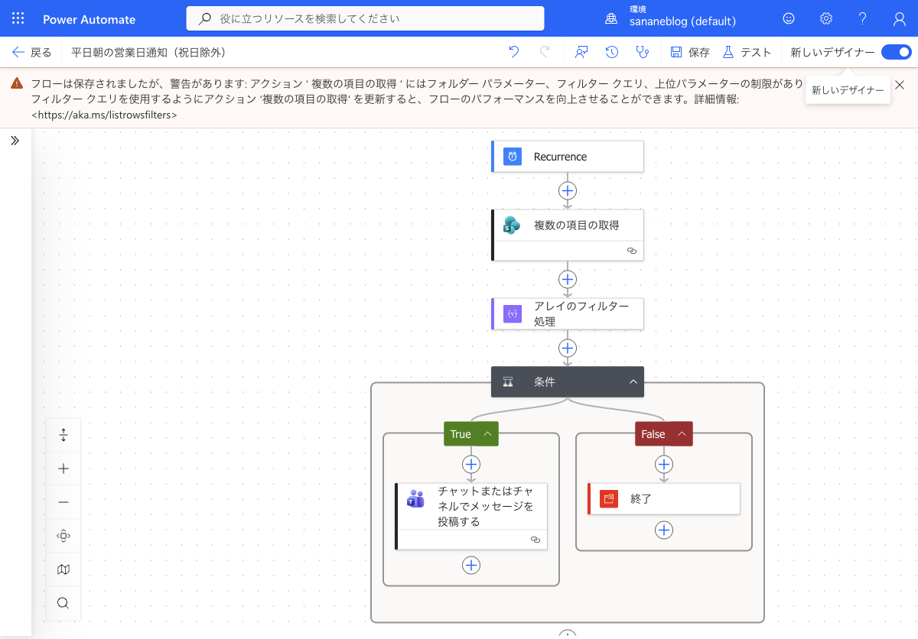Collapse the True branch chevron

[x=487, y=434]
